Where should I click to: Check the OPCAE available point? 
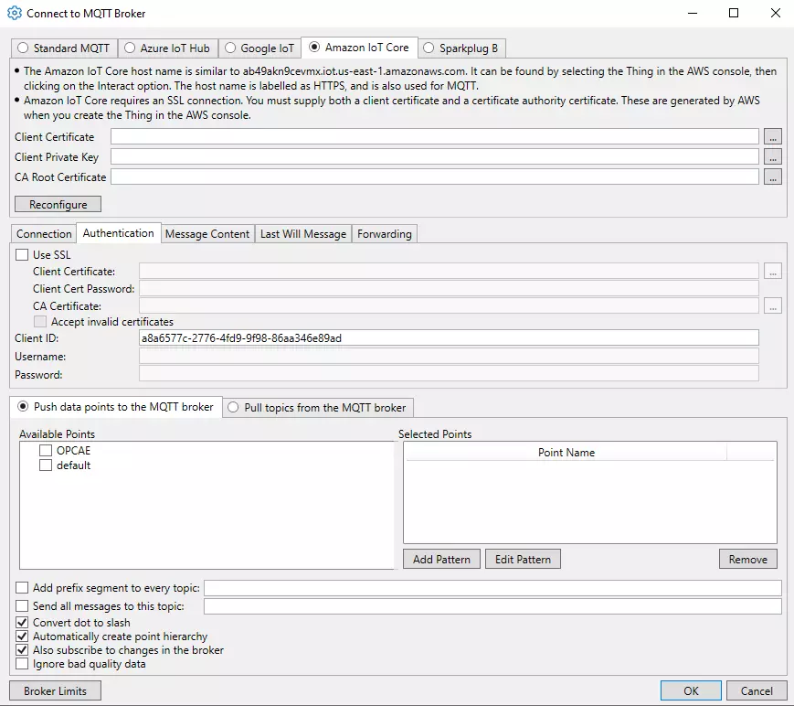[x=46, y=451]
